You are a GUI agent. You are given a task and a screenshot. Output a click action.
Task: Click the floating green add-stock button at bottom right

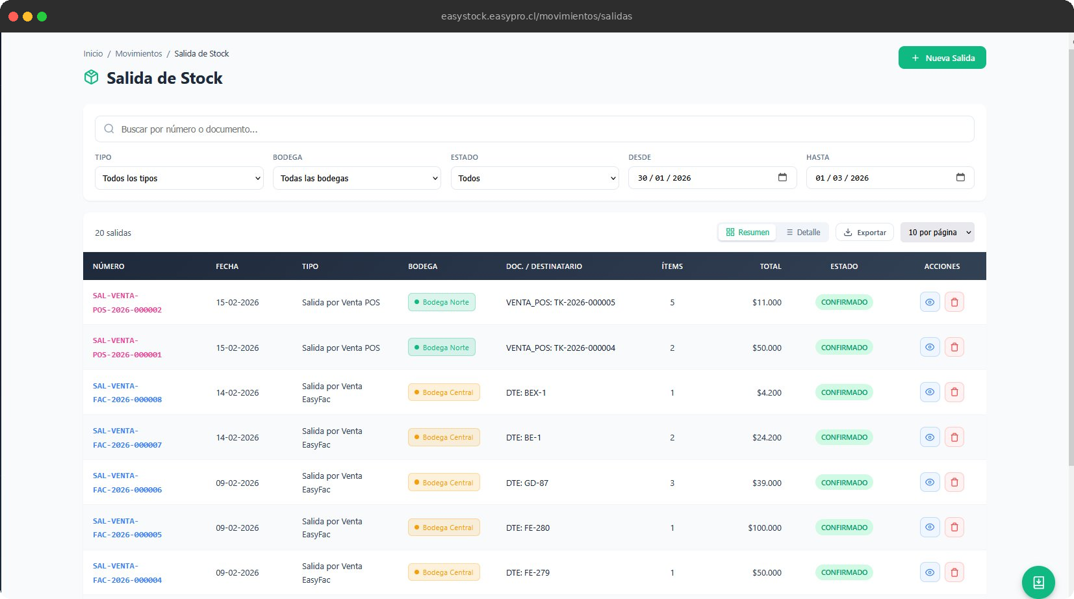coord(1038,582)
